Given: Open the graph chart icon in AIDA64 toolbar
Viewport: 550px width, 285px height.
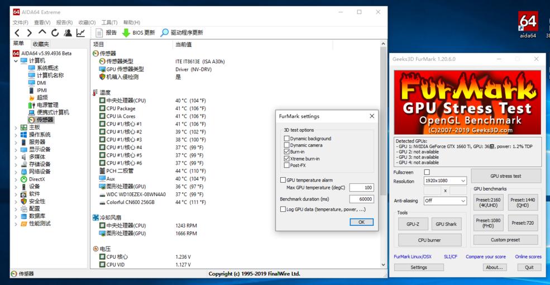Looking at the screenshot, I should click(x=80, y=32).
